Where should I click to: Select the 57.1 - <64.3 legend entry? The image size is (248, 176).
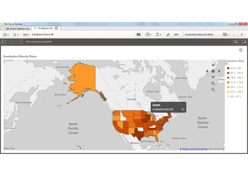pyautogui.click(x=235, y=92)
